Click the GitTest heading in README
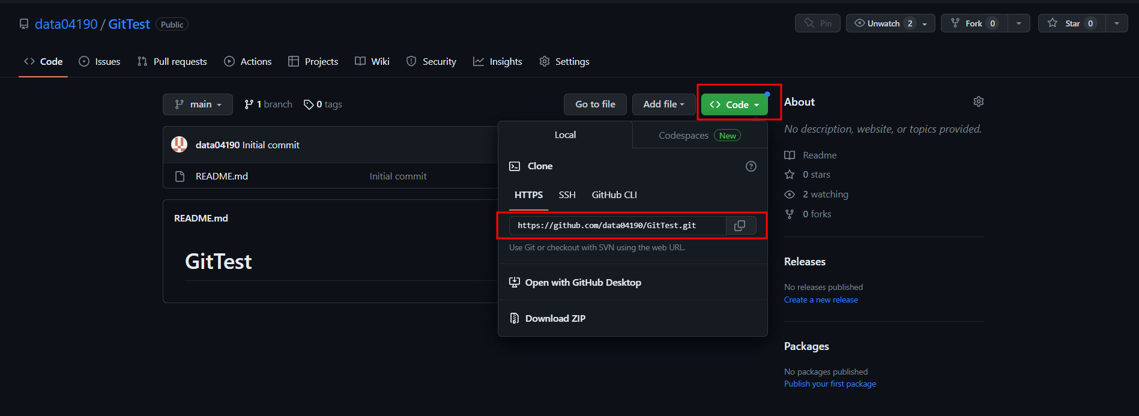 click(219, 262)
